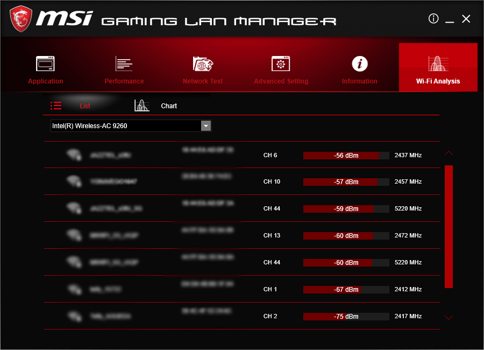
Task: Click the 2412 MHz frequency value
Action: tap(408, 289)
